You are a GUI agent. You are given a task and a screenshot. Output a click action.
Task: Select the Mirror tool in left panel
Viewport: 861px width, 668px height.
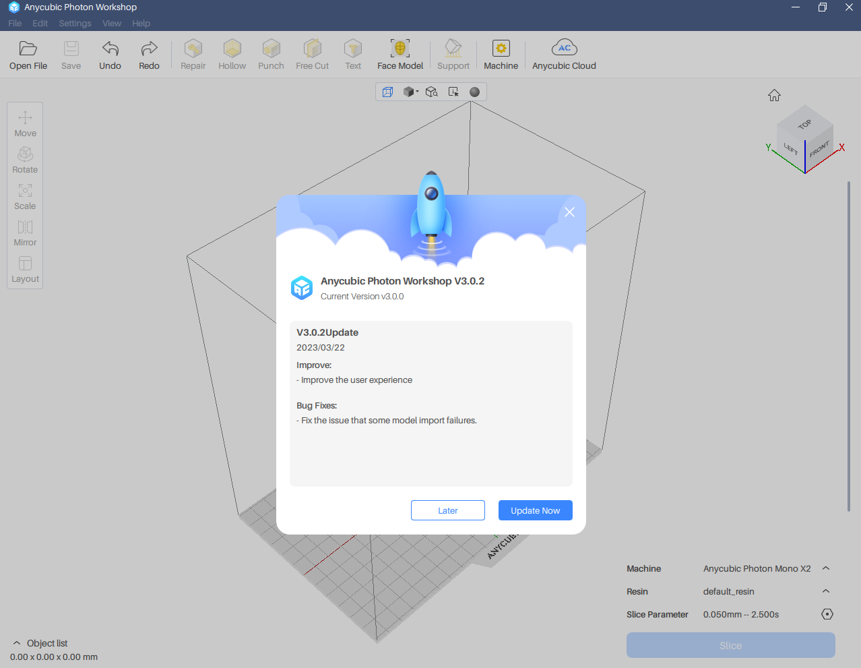tap(25, 233)
